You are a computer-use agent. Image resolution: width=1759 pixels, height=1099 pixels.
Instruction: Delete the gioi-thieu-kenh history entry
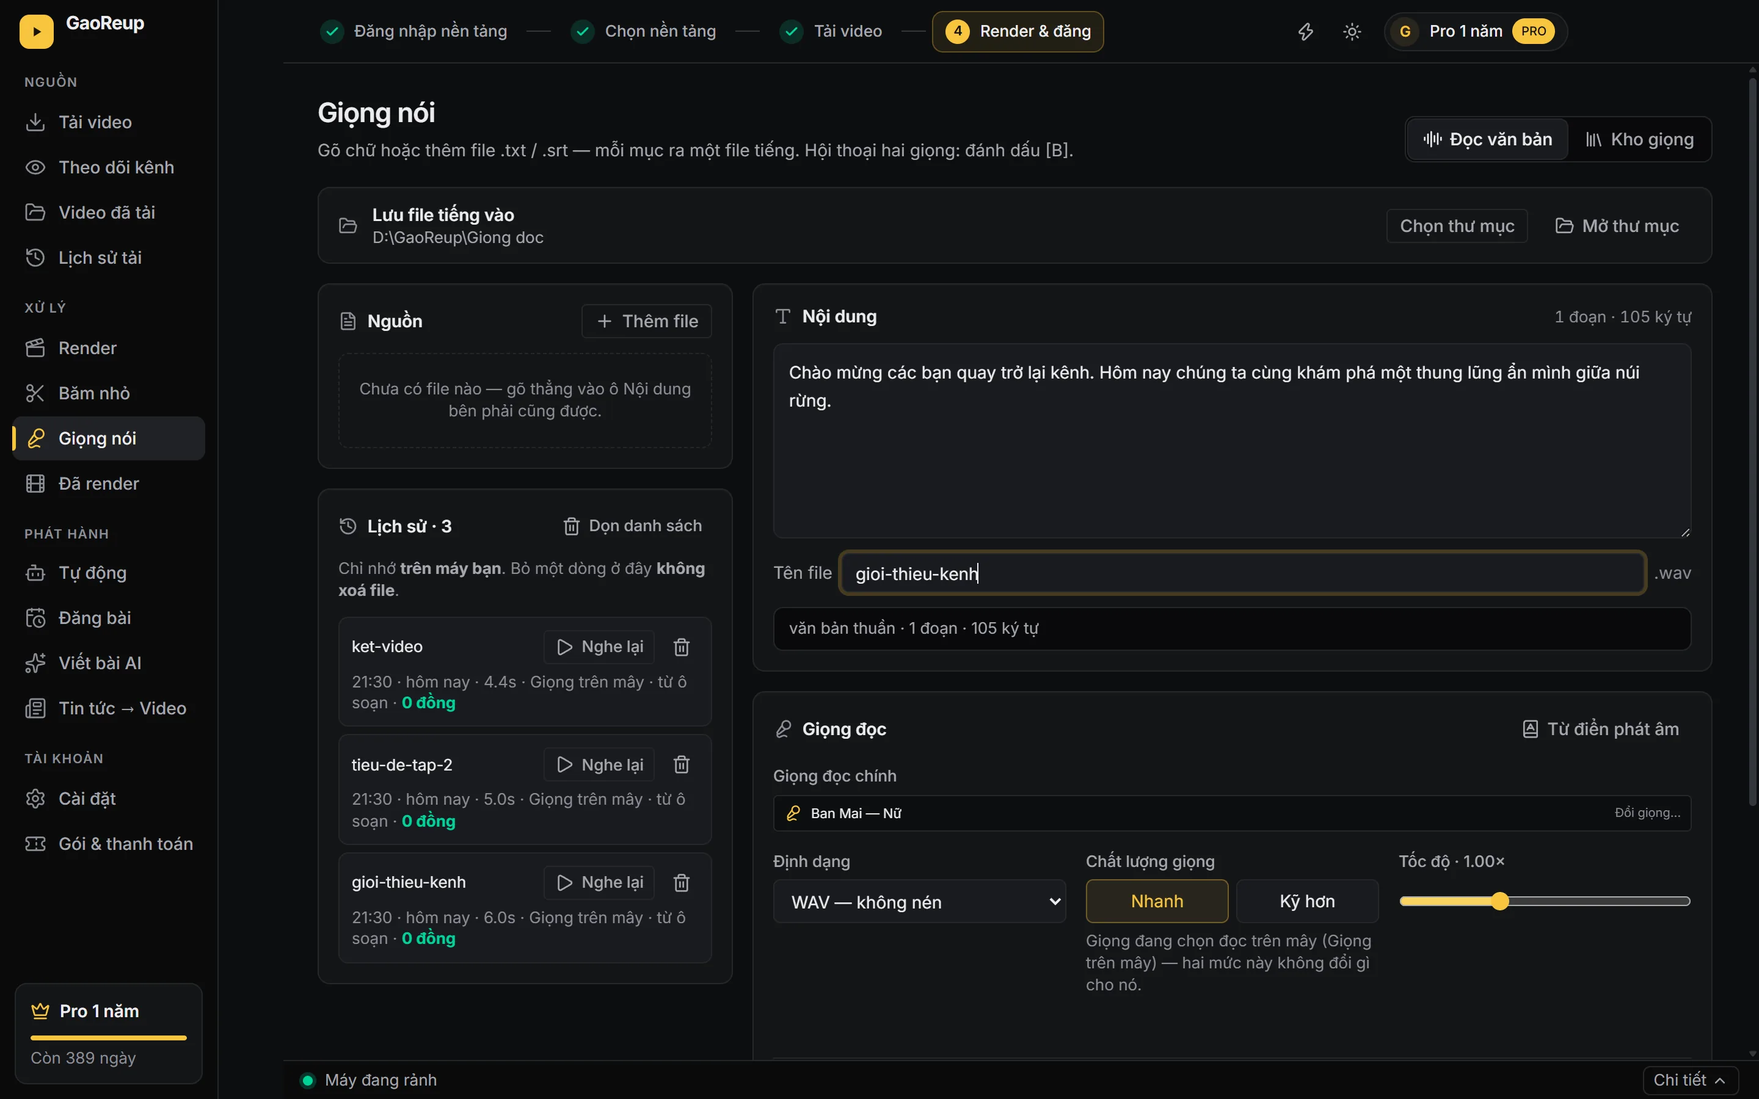[681, 882]
